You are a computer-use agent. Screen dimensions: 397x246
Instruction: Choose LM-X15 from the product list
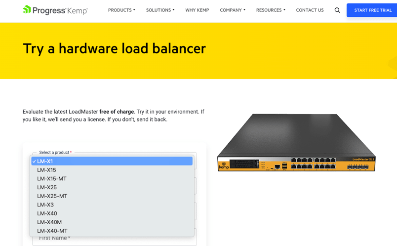[112, 170]
